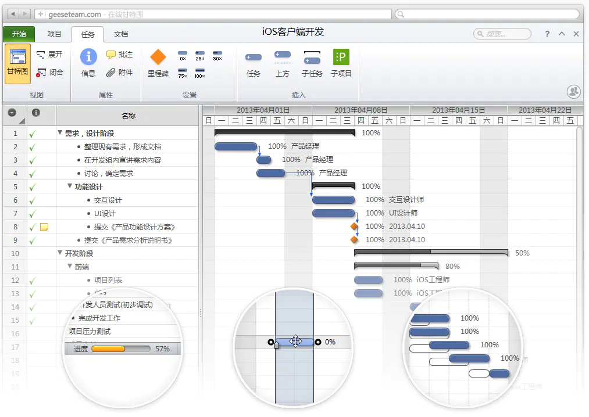Toggle checkmark on row 6
The width and height of the screenshot is (589, 417).
pos(33,200)
